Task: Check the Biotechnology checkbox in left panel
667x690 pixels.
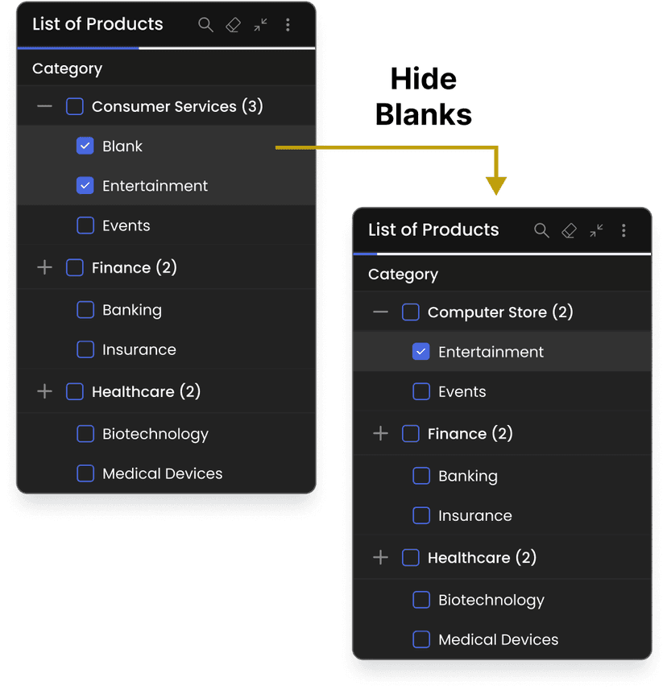Action: coord(85,434)
